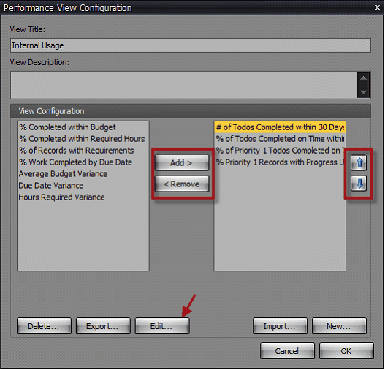Open the Edit... dialog
385x370 pixels.
[x=162, y=326]
